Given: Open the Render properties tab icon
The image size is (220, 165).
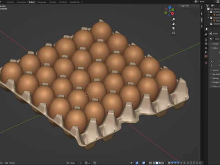Looking at the screenshot, I should pyautogui.click(x=206, y=39).
